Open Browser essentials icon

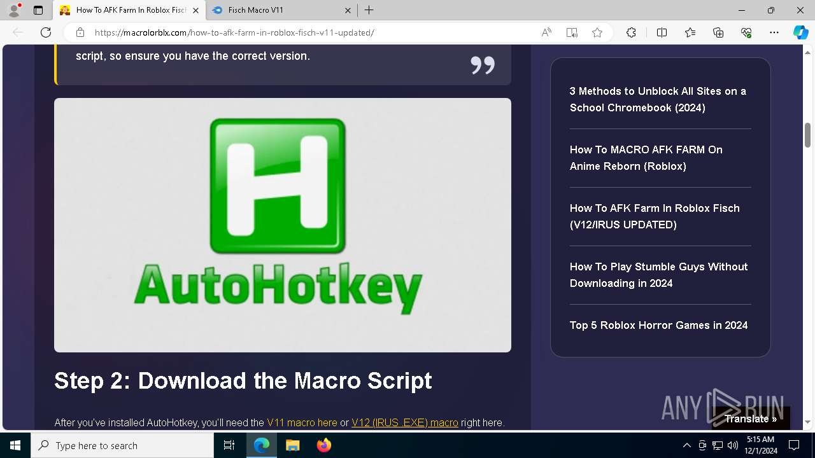[746, 32]
